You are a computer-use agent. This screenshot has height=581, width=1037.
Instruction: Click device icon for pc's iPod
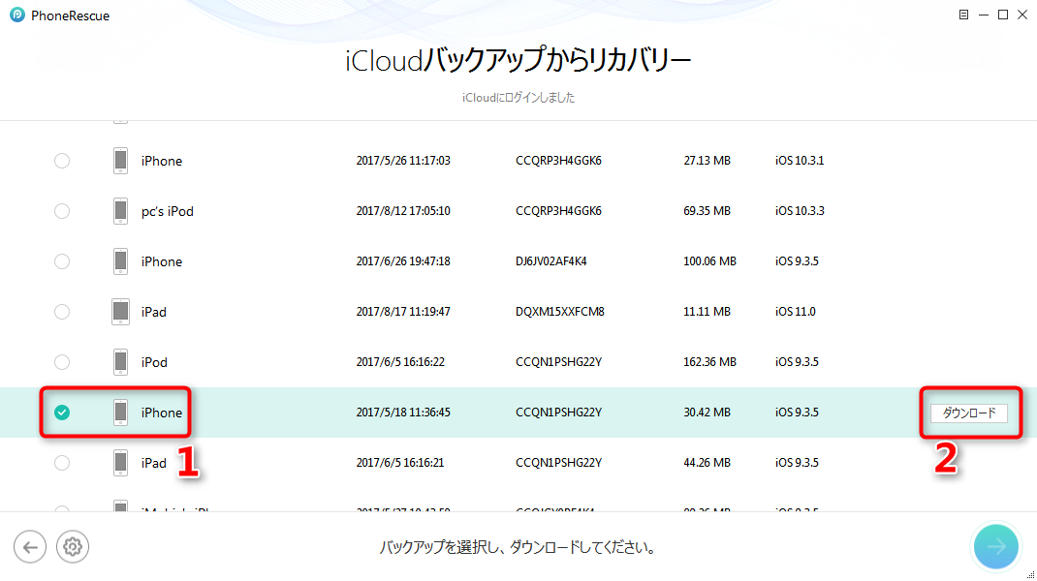pyautogui.click(x=120, y=211)
